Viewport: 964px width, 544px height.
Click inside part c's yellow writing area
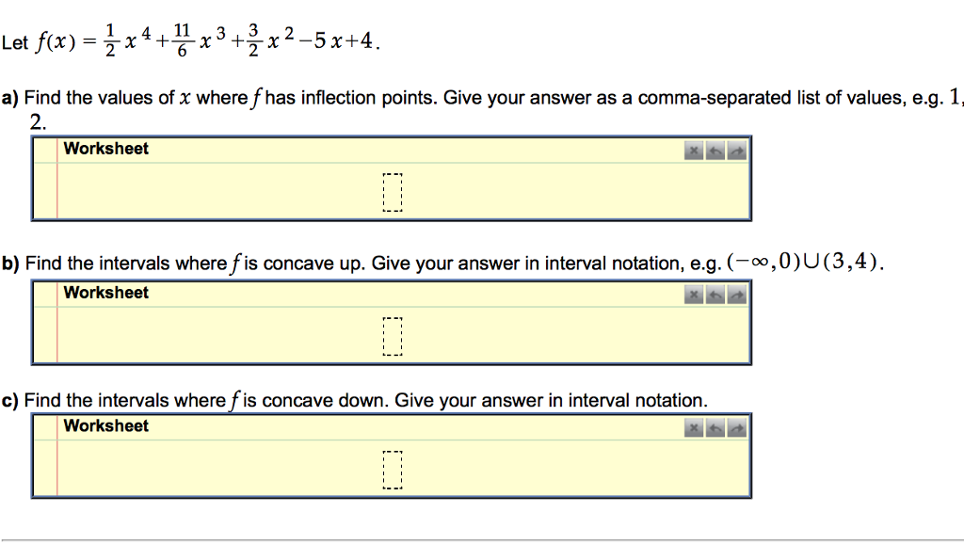click(235, 471)
